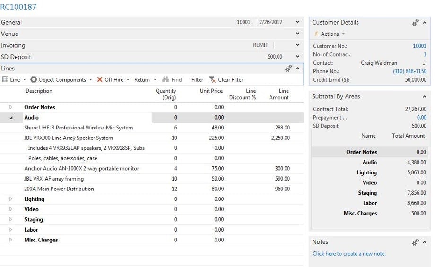This screenshot has height=267, width=435.
Task: Click the Line Amount column header
Action: (x=279, y=94)
